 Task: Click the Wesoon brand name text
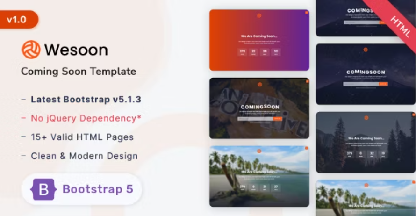click(76, 50)
